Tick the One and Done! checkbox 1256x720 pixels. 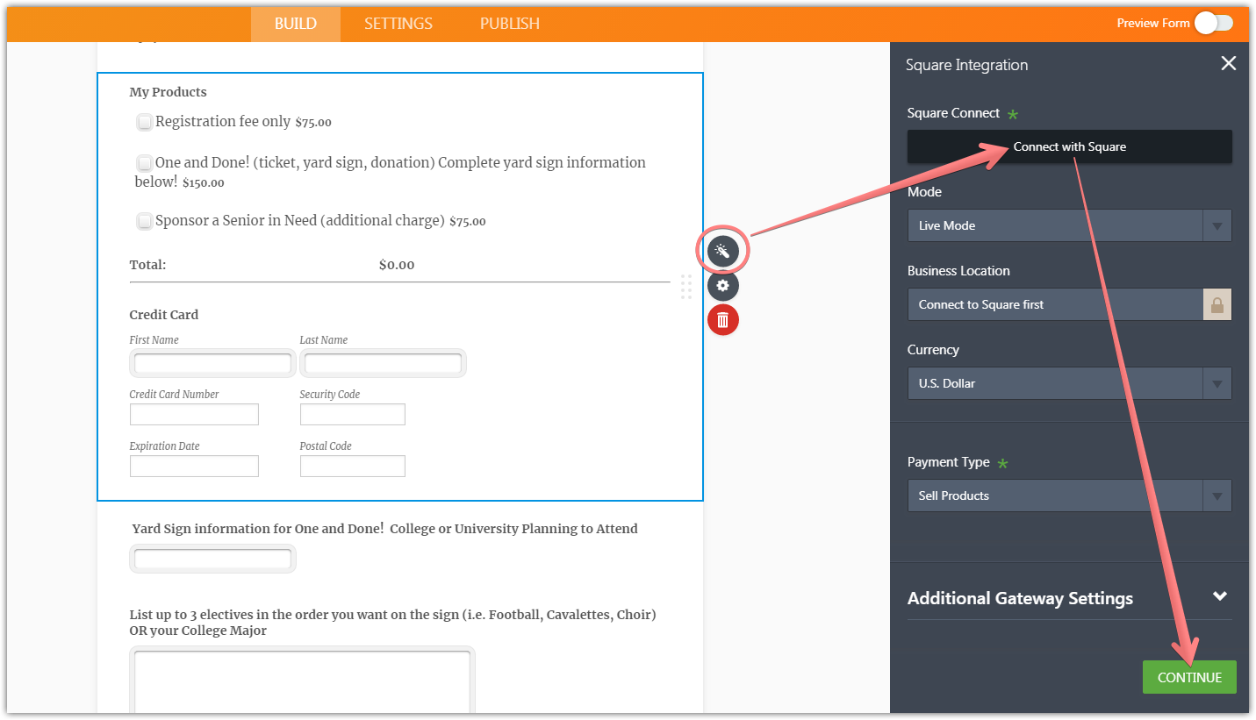click(x=145, y=163)
